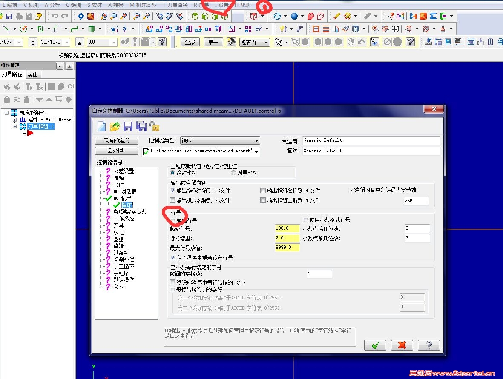503x379 pixels.
Task: Open the E 编辑 menu
Action: coord(10,5)
